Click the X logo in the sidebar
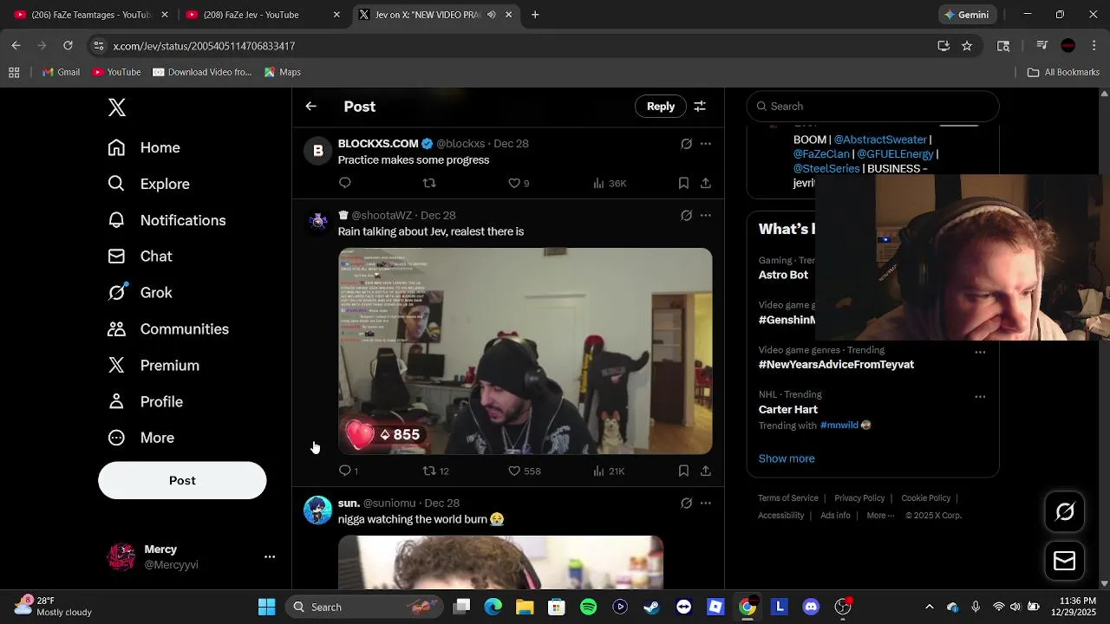This screenshot has height=624, width=1110. [117, 107]
